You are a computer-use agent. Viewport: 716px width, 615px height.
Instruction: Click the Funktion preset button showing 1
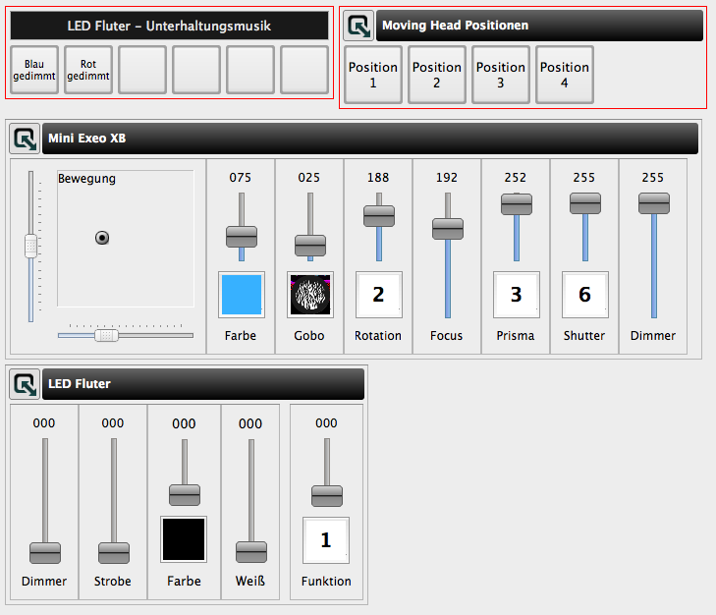326,540
